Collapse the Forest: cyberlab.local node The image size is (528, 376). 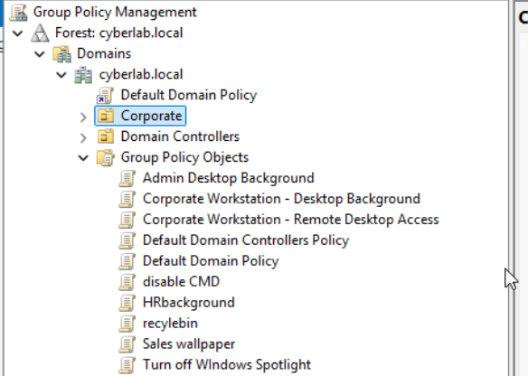[x=17, y=33]
